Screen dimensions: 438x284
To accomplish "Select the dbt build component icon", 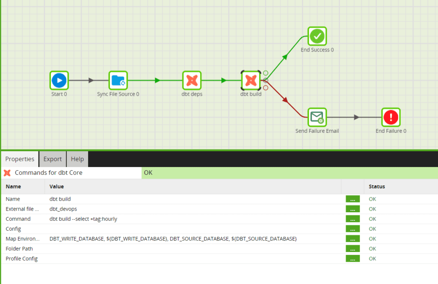I will (251, 80).
